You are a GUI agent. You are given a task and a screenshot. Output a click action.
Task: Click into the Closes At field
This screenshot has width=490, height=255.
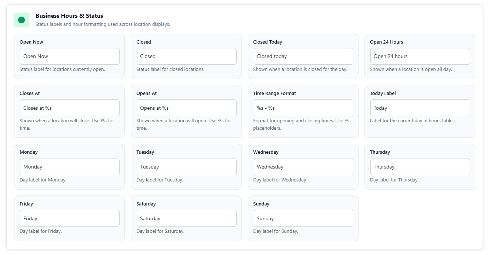[70, 108]
